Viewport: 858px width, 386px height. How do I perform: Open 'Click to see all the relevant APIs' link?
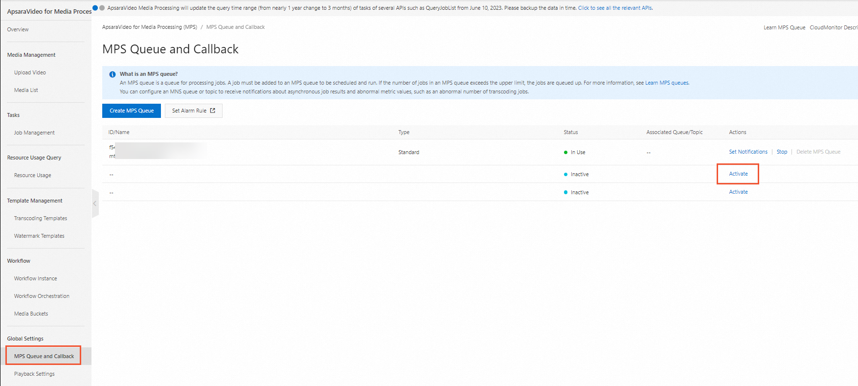coord(615,8)
